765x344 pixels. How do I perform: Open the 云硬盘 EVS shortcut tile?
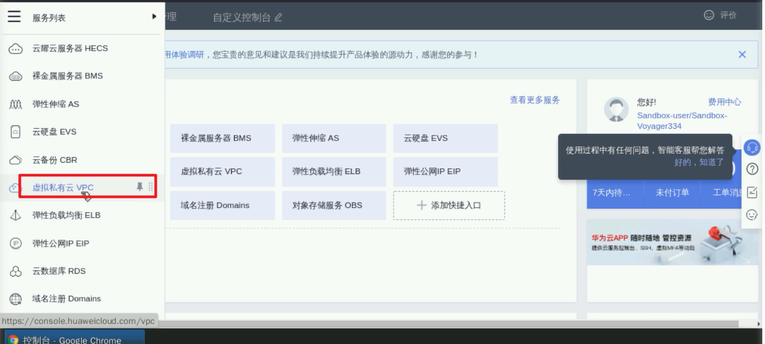446,138
